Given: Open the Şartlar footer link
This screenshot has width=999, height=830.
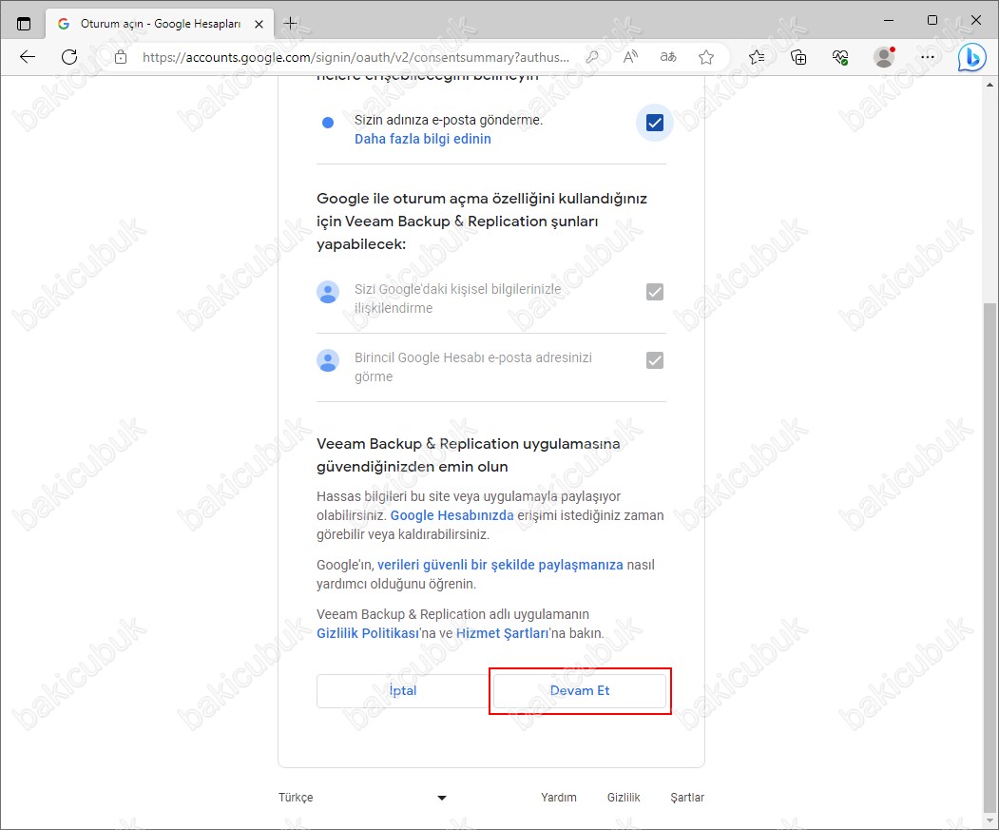Looking at the screenshot, I should click(687, 798).
